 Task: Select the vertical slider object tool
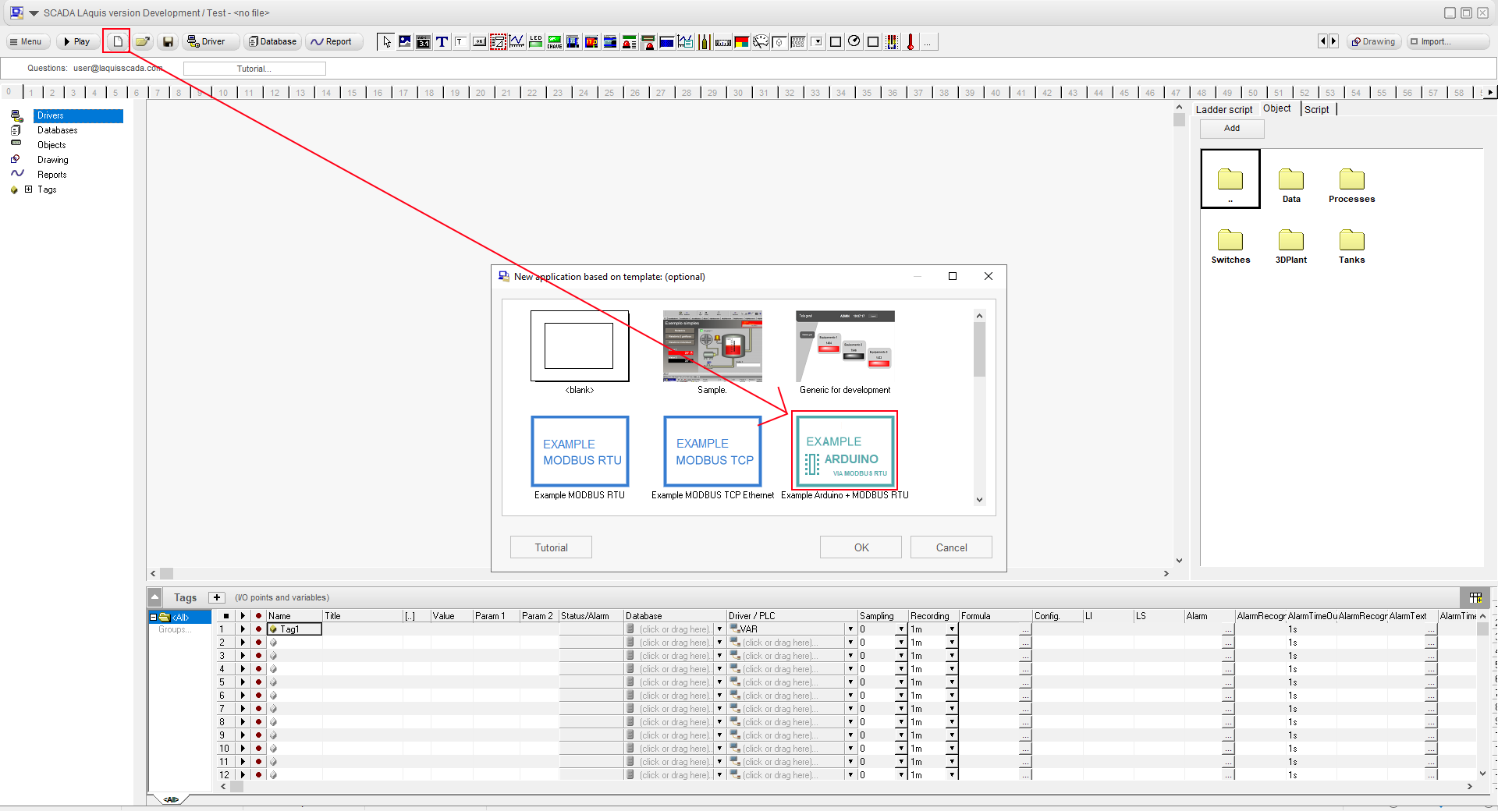pyautogui.click(x=705, y=41)
